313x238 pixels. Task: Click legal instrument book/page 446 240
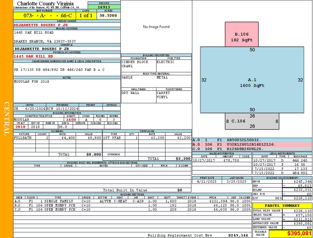(300, 161)
